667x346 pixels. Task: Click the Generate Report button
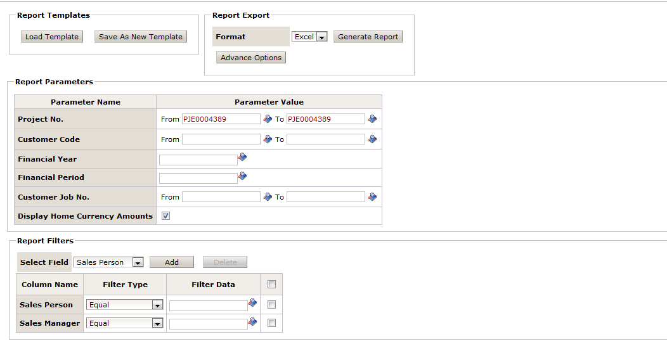(x=368, y=37)
